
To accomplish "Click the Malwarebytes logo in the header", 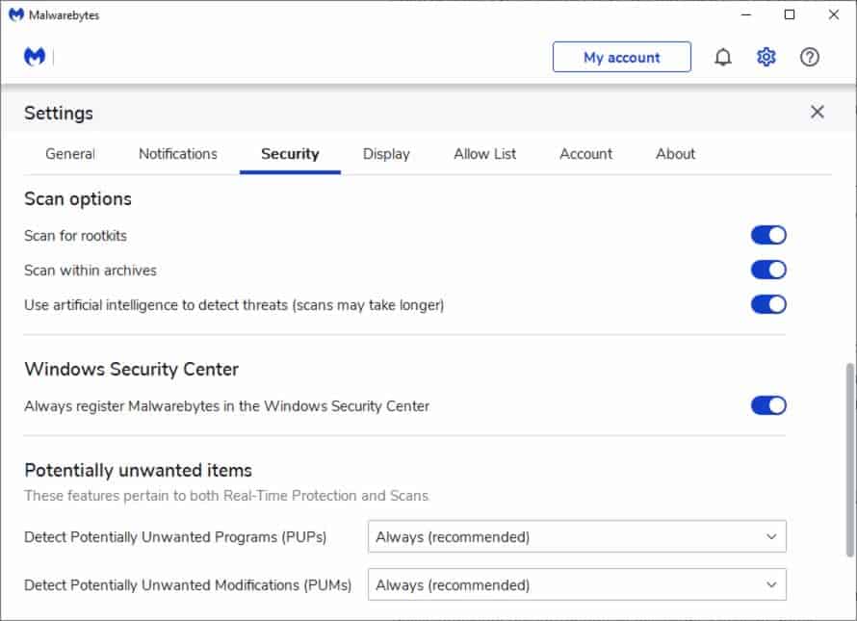I will click(35, 56).
